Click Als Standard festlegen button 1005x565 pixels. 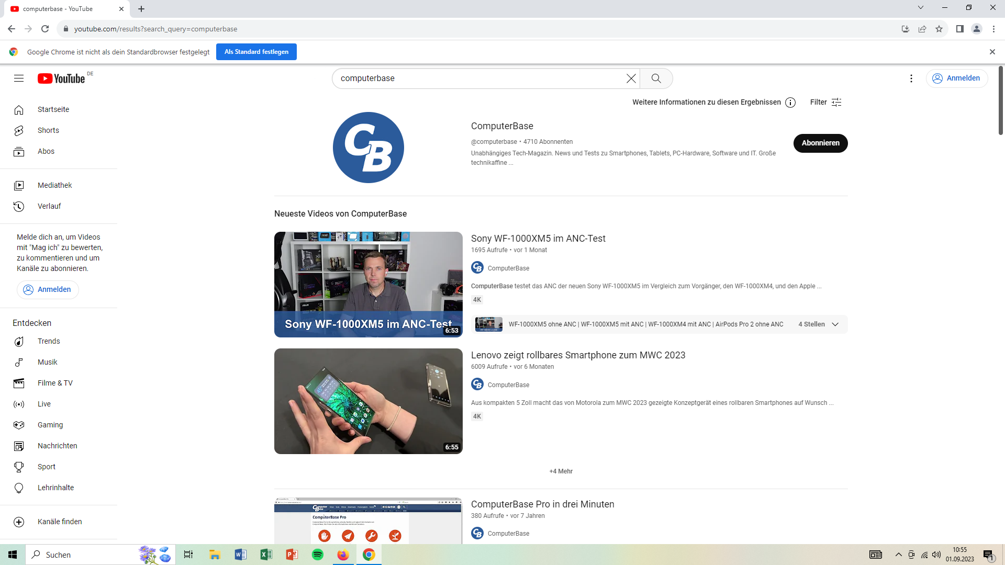[x=256, y=52]
